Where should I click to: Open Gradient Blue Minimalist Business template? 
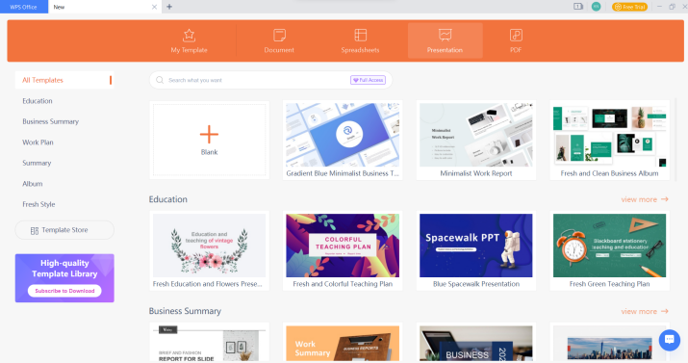click(343, 140)
